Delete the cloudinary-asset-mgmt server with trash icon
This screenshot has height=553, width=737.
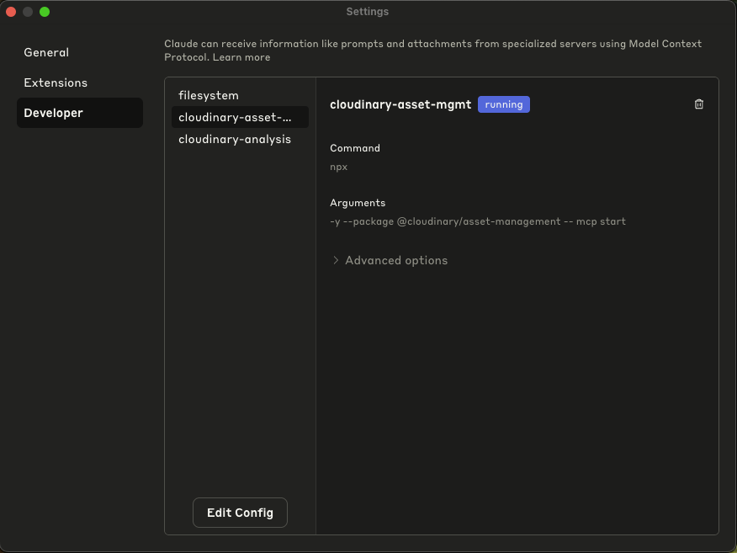[x=698, y=104]
